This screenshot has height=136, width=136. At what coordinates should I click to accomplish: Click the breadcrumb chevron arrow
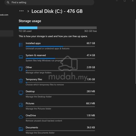28,11
